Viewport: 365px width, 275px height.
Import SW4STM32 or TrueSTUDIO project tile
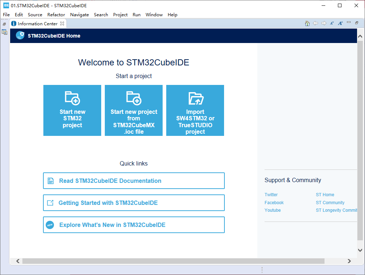click(195, 110)
